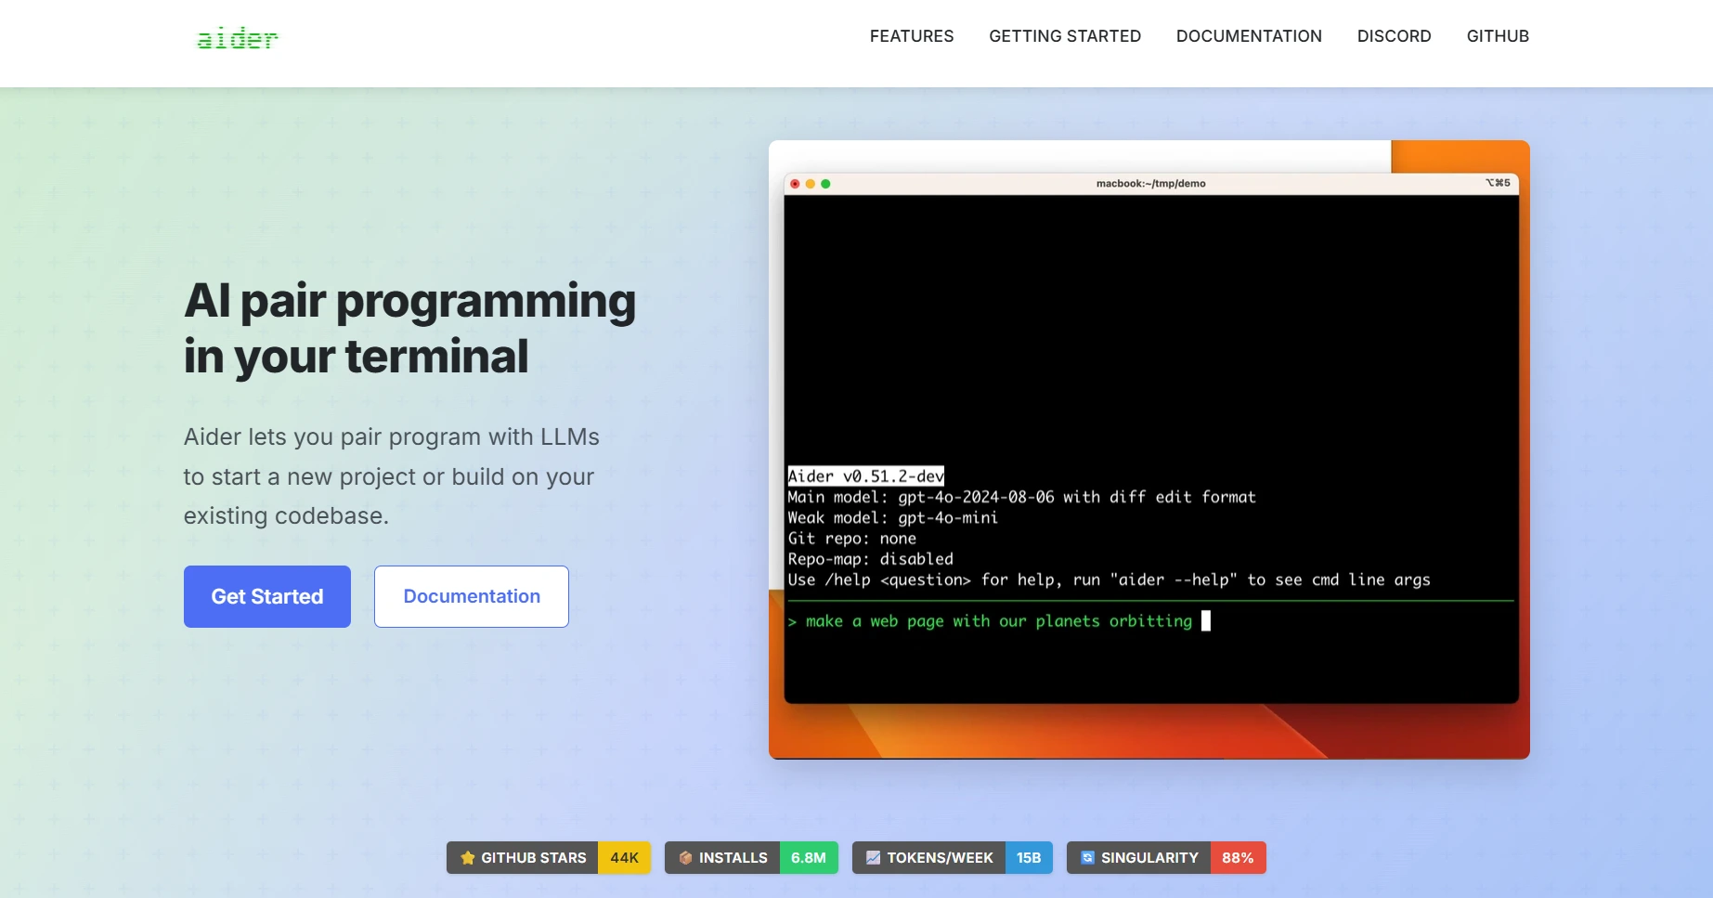1713x898 pixels.
Task: Open the GitHub nav link
Action: coord(1498,36)
